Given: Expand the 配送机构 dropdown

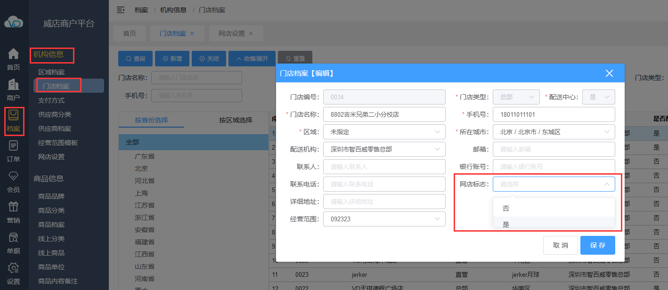Looking at the screenshot, I should [384, 149].
